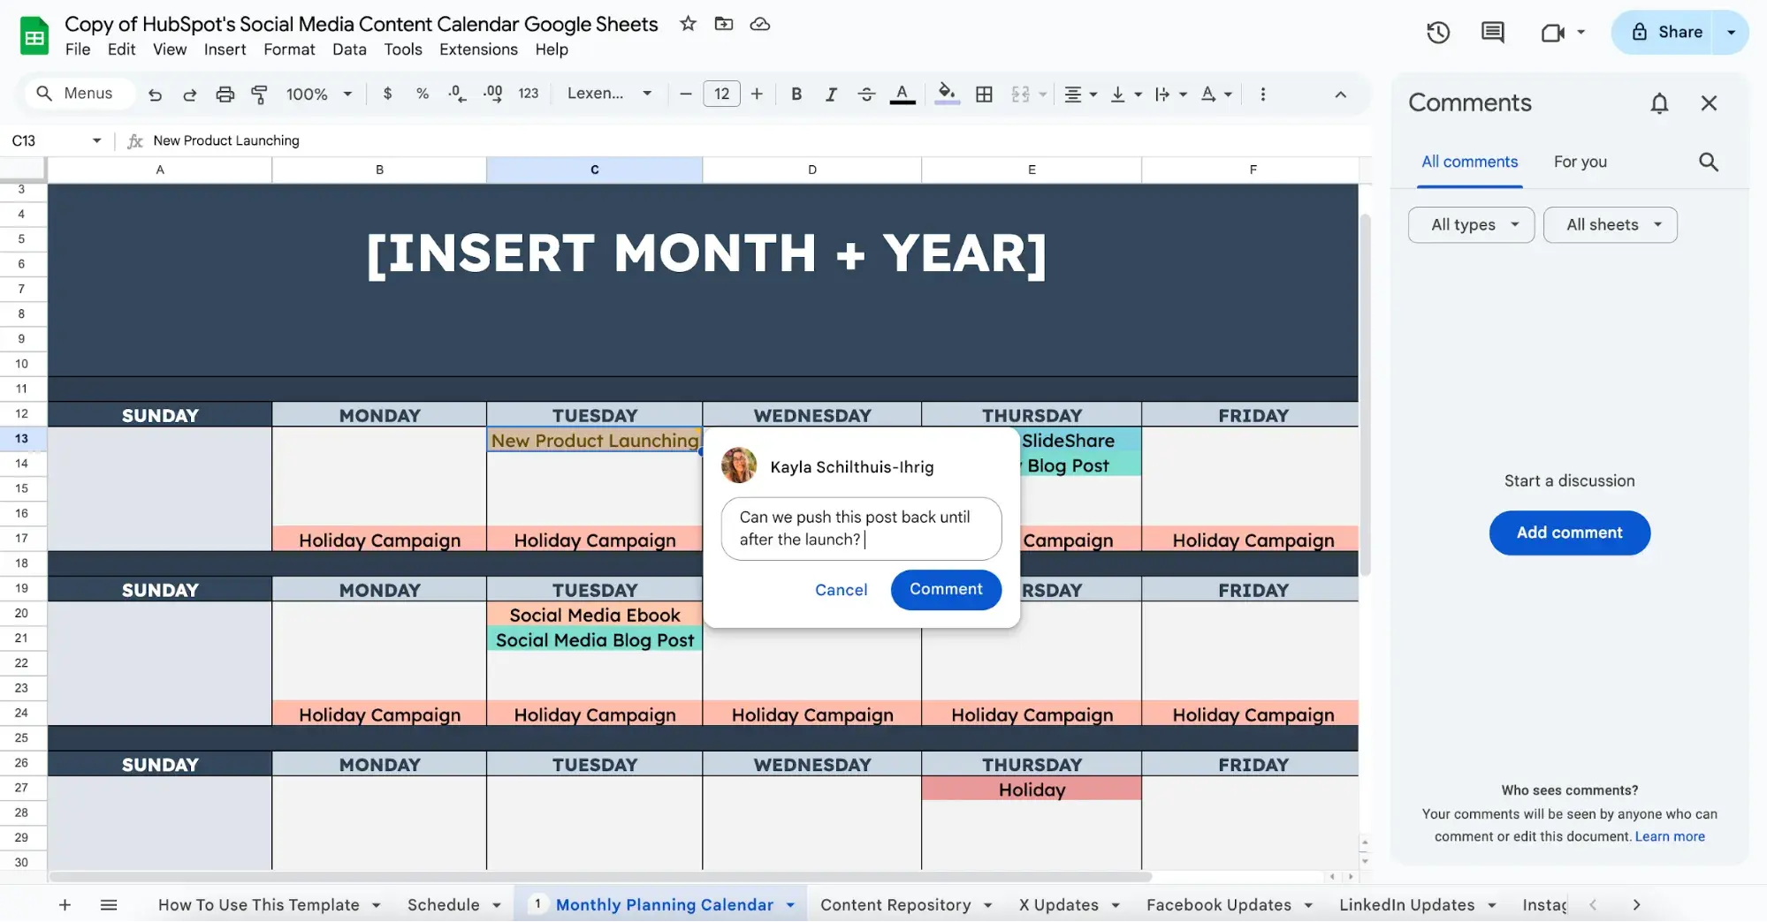
Task: Toggle strikethrough formatting
Action: point(866,94)
